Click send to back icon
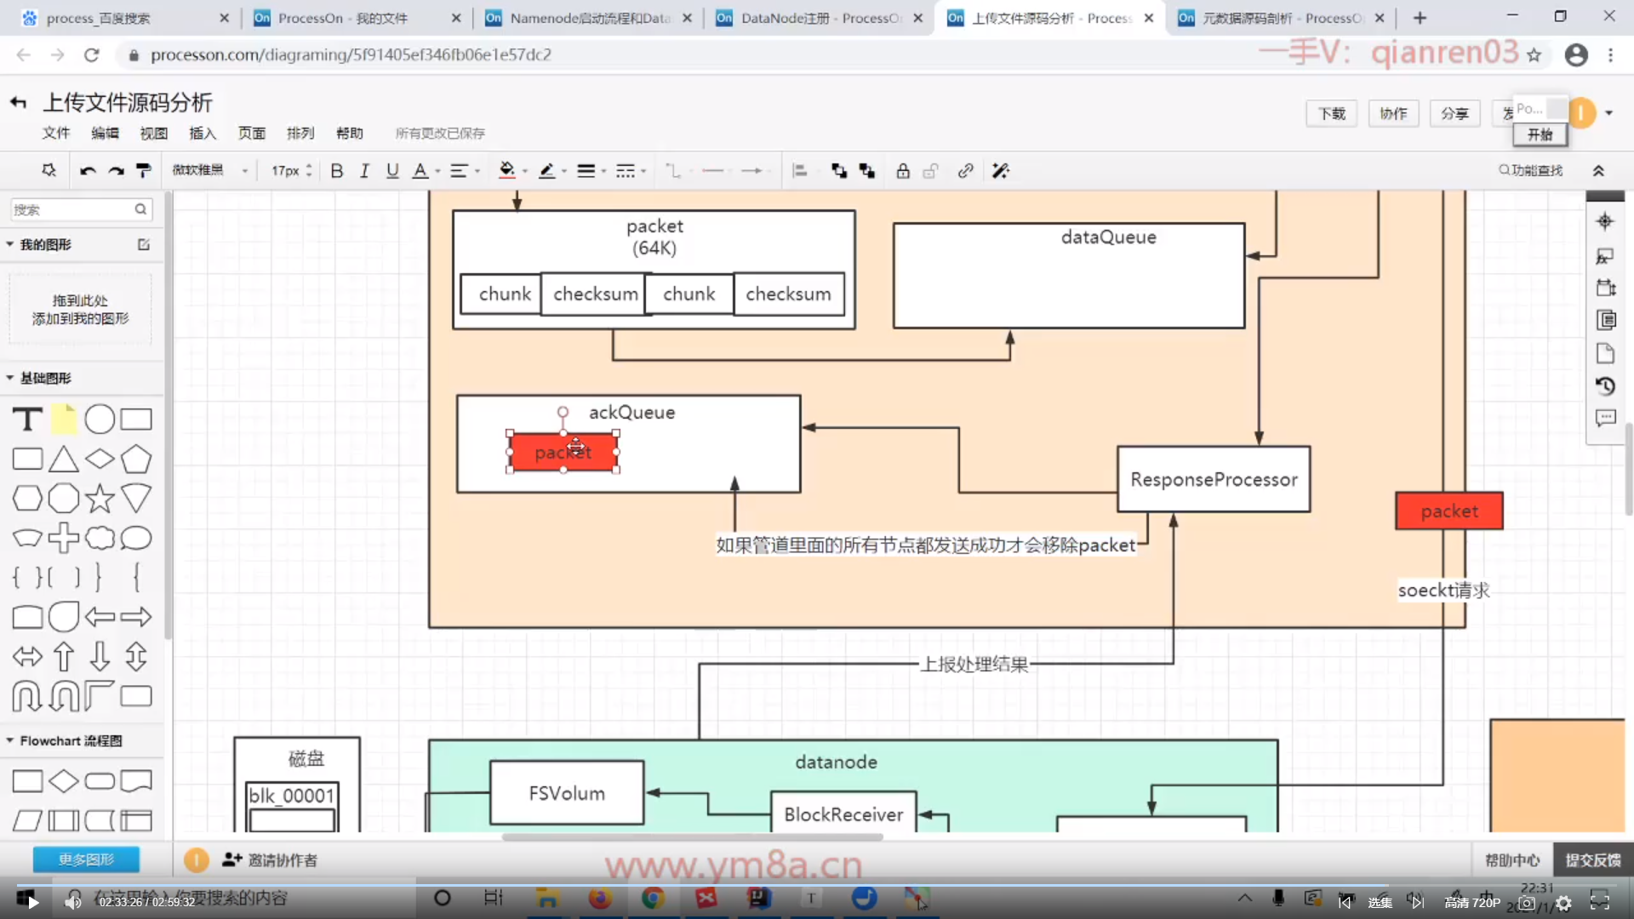This screenshot has width=1634, height=919. 867,171
